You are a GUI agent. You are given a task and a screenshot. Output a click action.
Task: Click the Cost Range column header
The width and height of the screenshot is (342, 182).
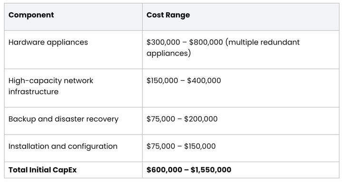(x=241, y=17)
